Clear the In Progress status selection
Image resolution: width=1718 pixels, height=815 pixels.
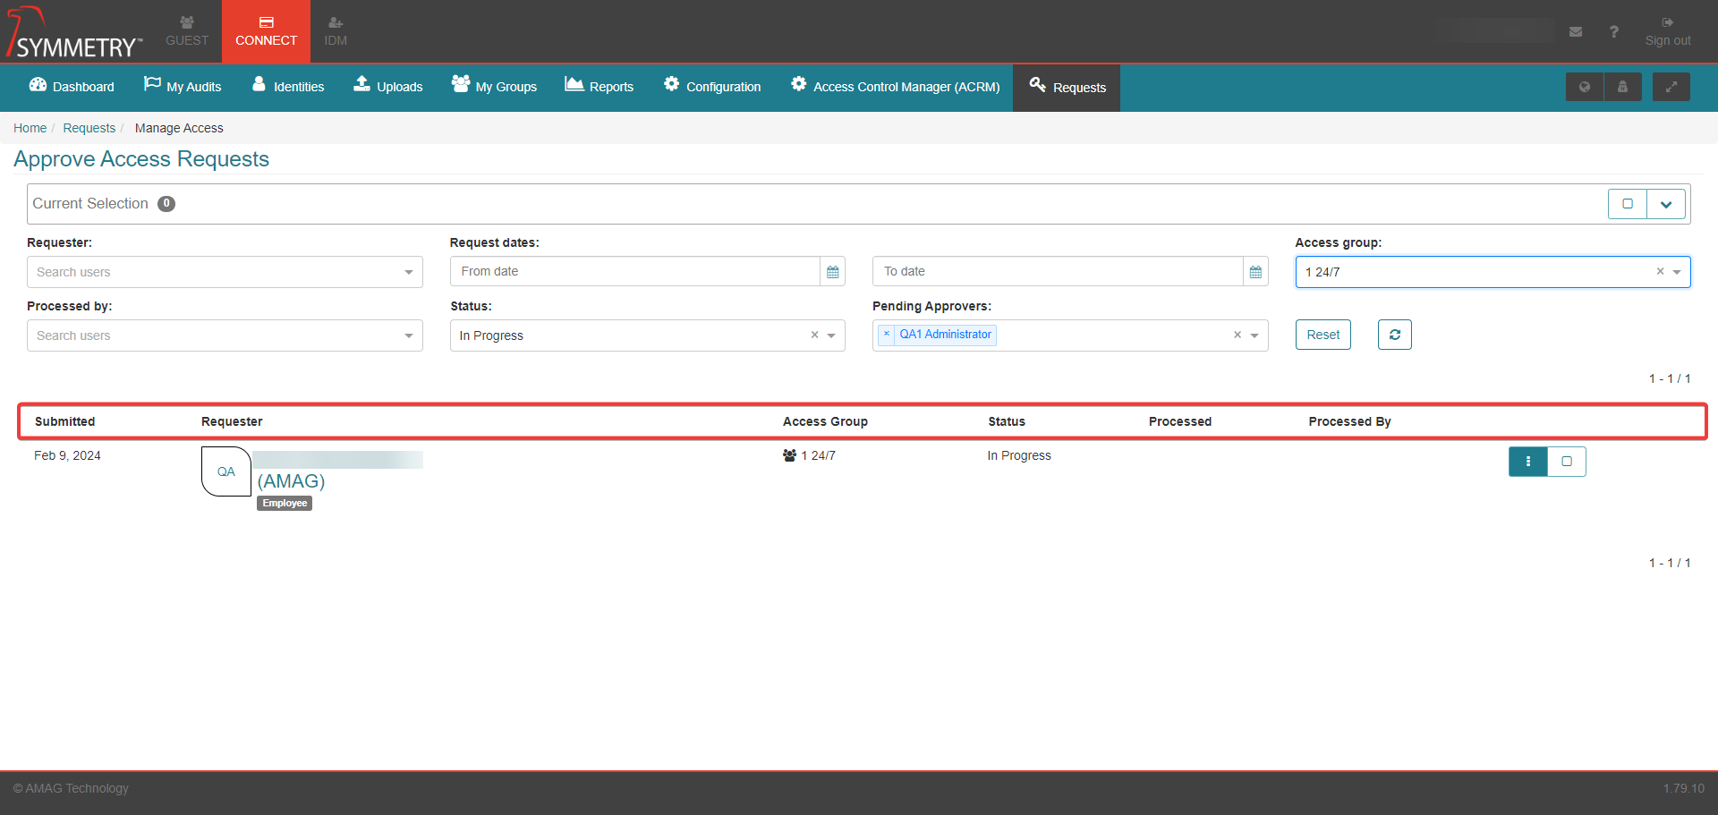click(814, 335)
